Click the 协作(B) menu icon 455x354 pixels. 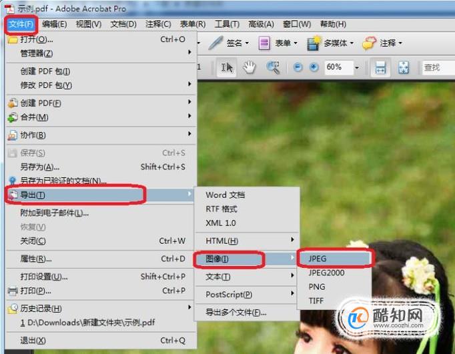coord(13,135)
